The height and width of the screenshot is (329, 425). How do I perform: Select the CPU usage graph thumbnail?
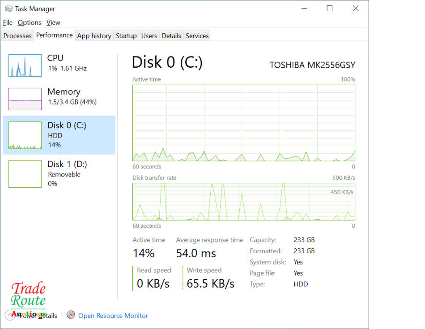(x=25, y=65)
